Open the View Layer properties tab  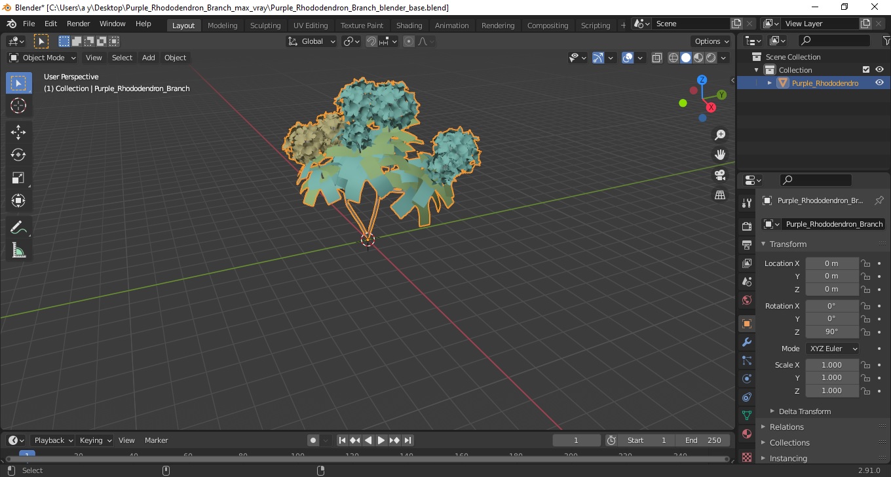[746, 263]
